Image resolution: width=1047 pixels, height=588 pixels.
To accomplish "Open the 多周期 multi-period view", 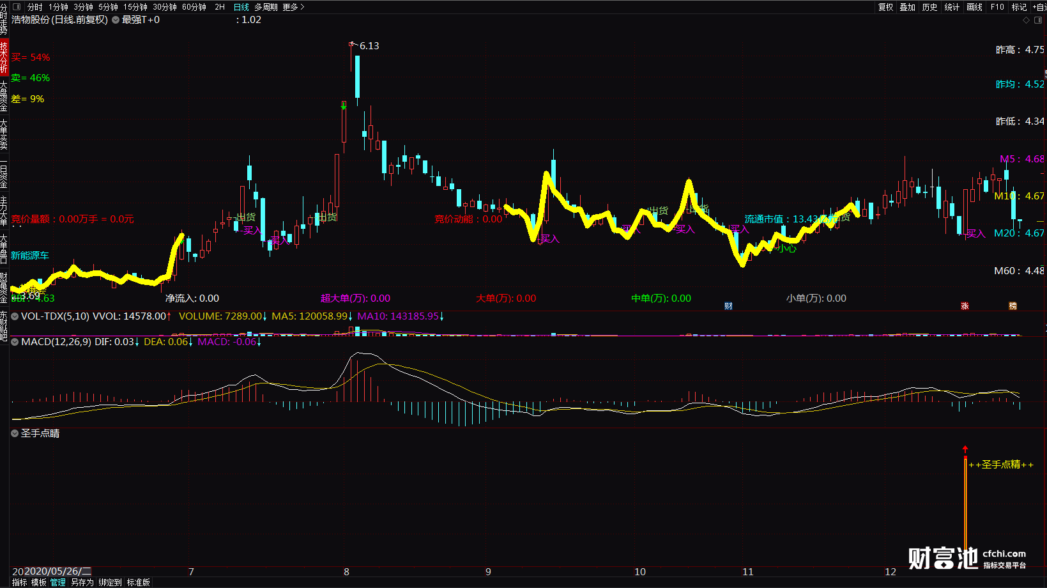I will pos(266,7).
